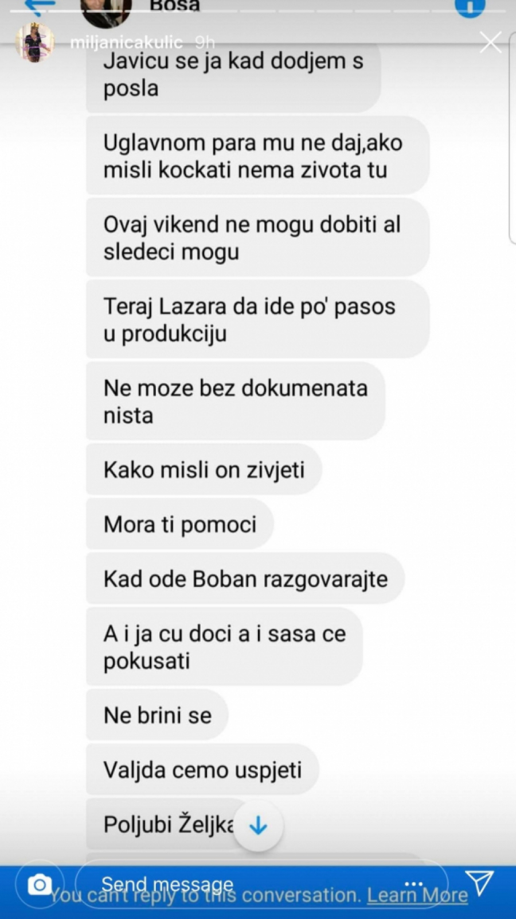Screen dimensions: 516x919
Task: Tap the paper plane share icon
Action: coord(479,883)
